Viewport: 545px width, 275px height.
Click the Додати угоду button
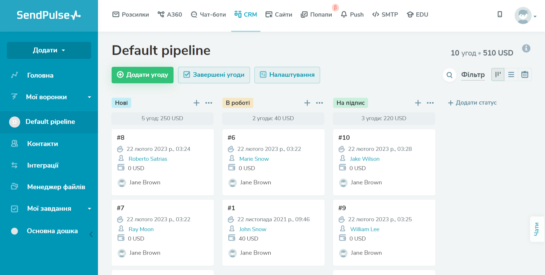click(x=143, y=75)
